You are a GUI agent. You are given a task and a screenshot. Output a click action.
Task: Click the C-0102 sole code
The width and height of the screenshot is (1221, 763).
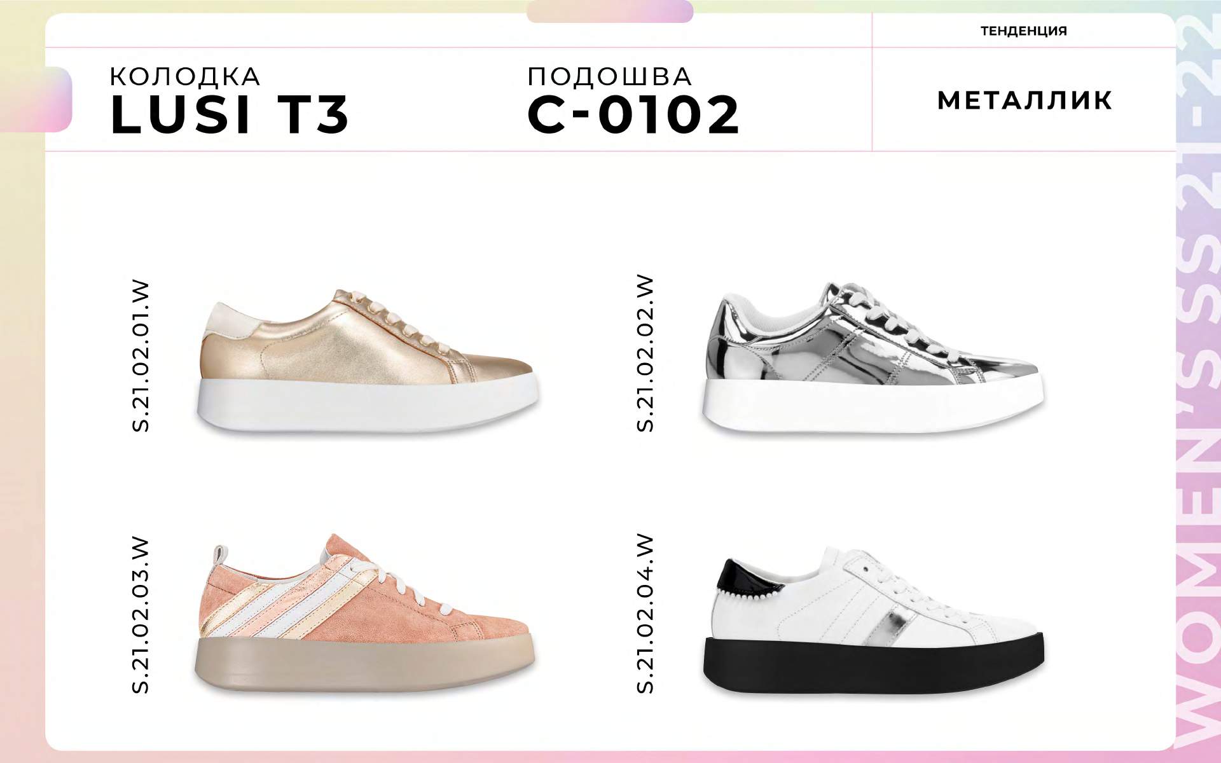point(633,114)
